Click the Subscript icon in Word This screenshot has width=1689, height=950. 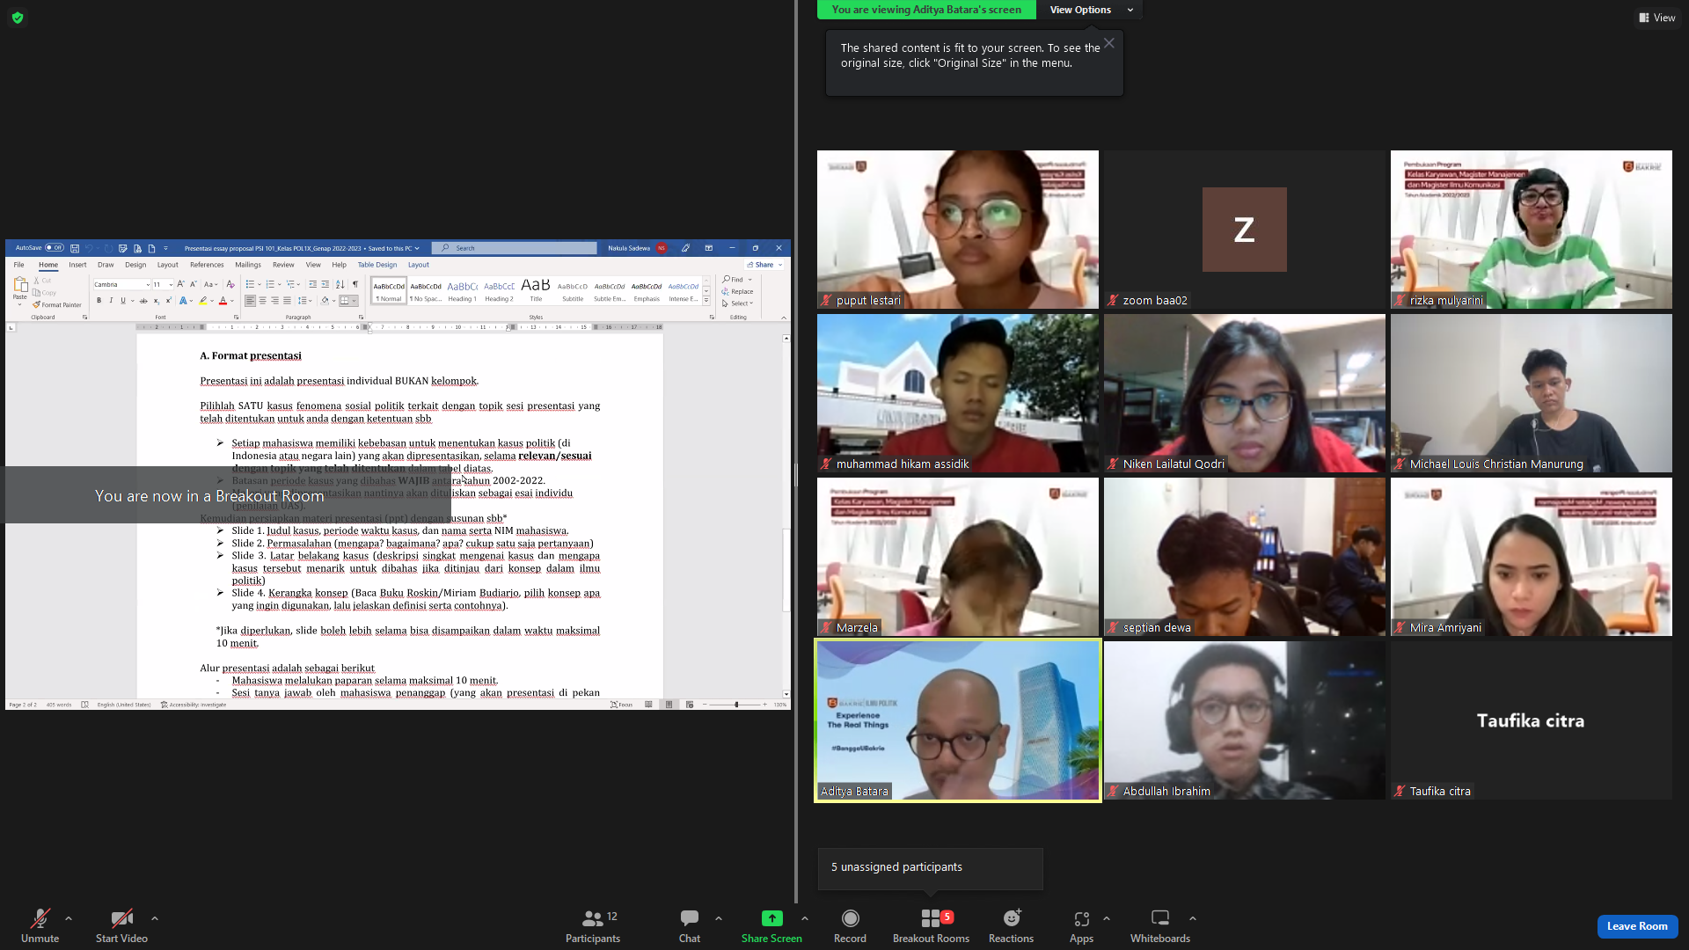pyautogui.click(x=157, y=301)
